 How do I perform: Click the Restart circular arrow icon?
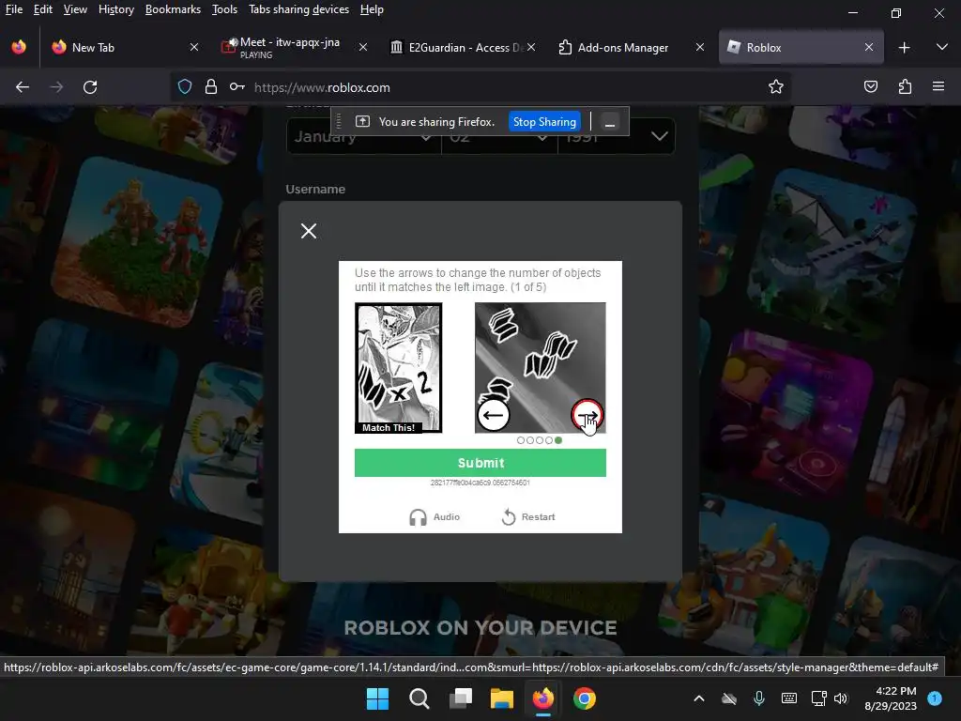[508, 517]
